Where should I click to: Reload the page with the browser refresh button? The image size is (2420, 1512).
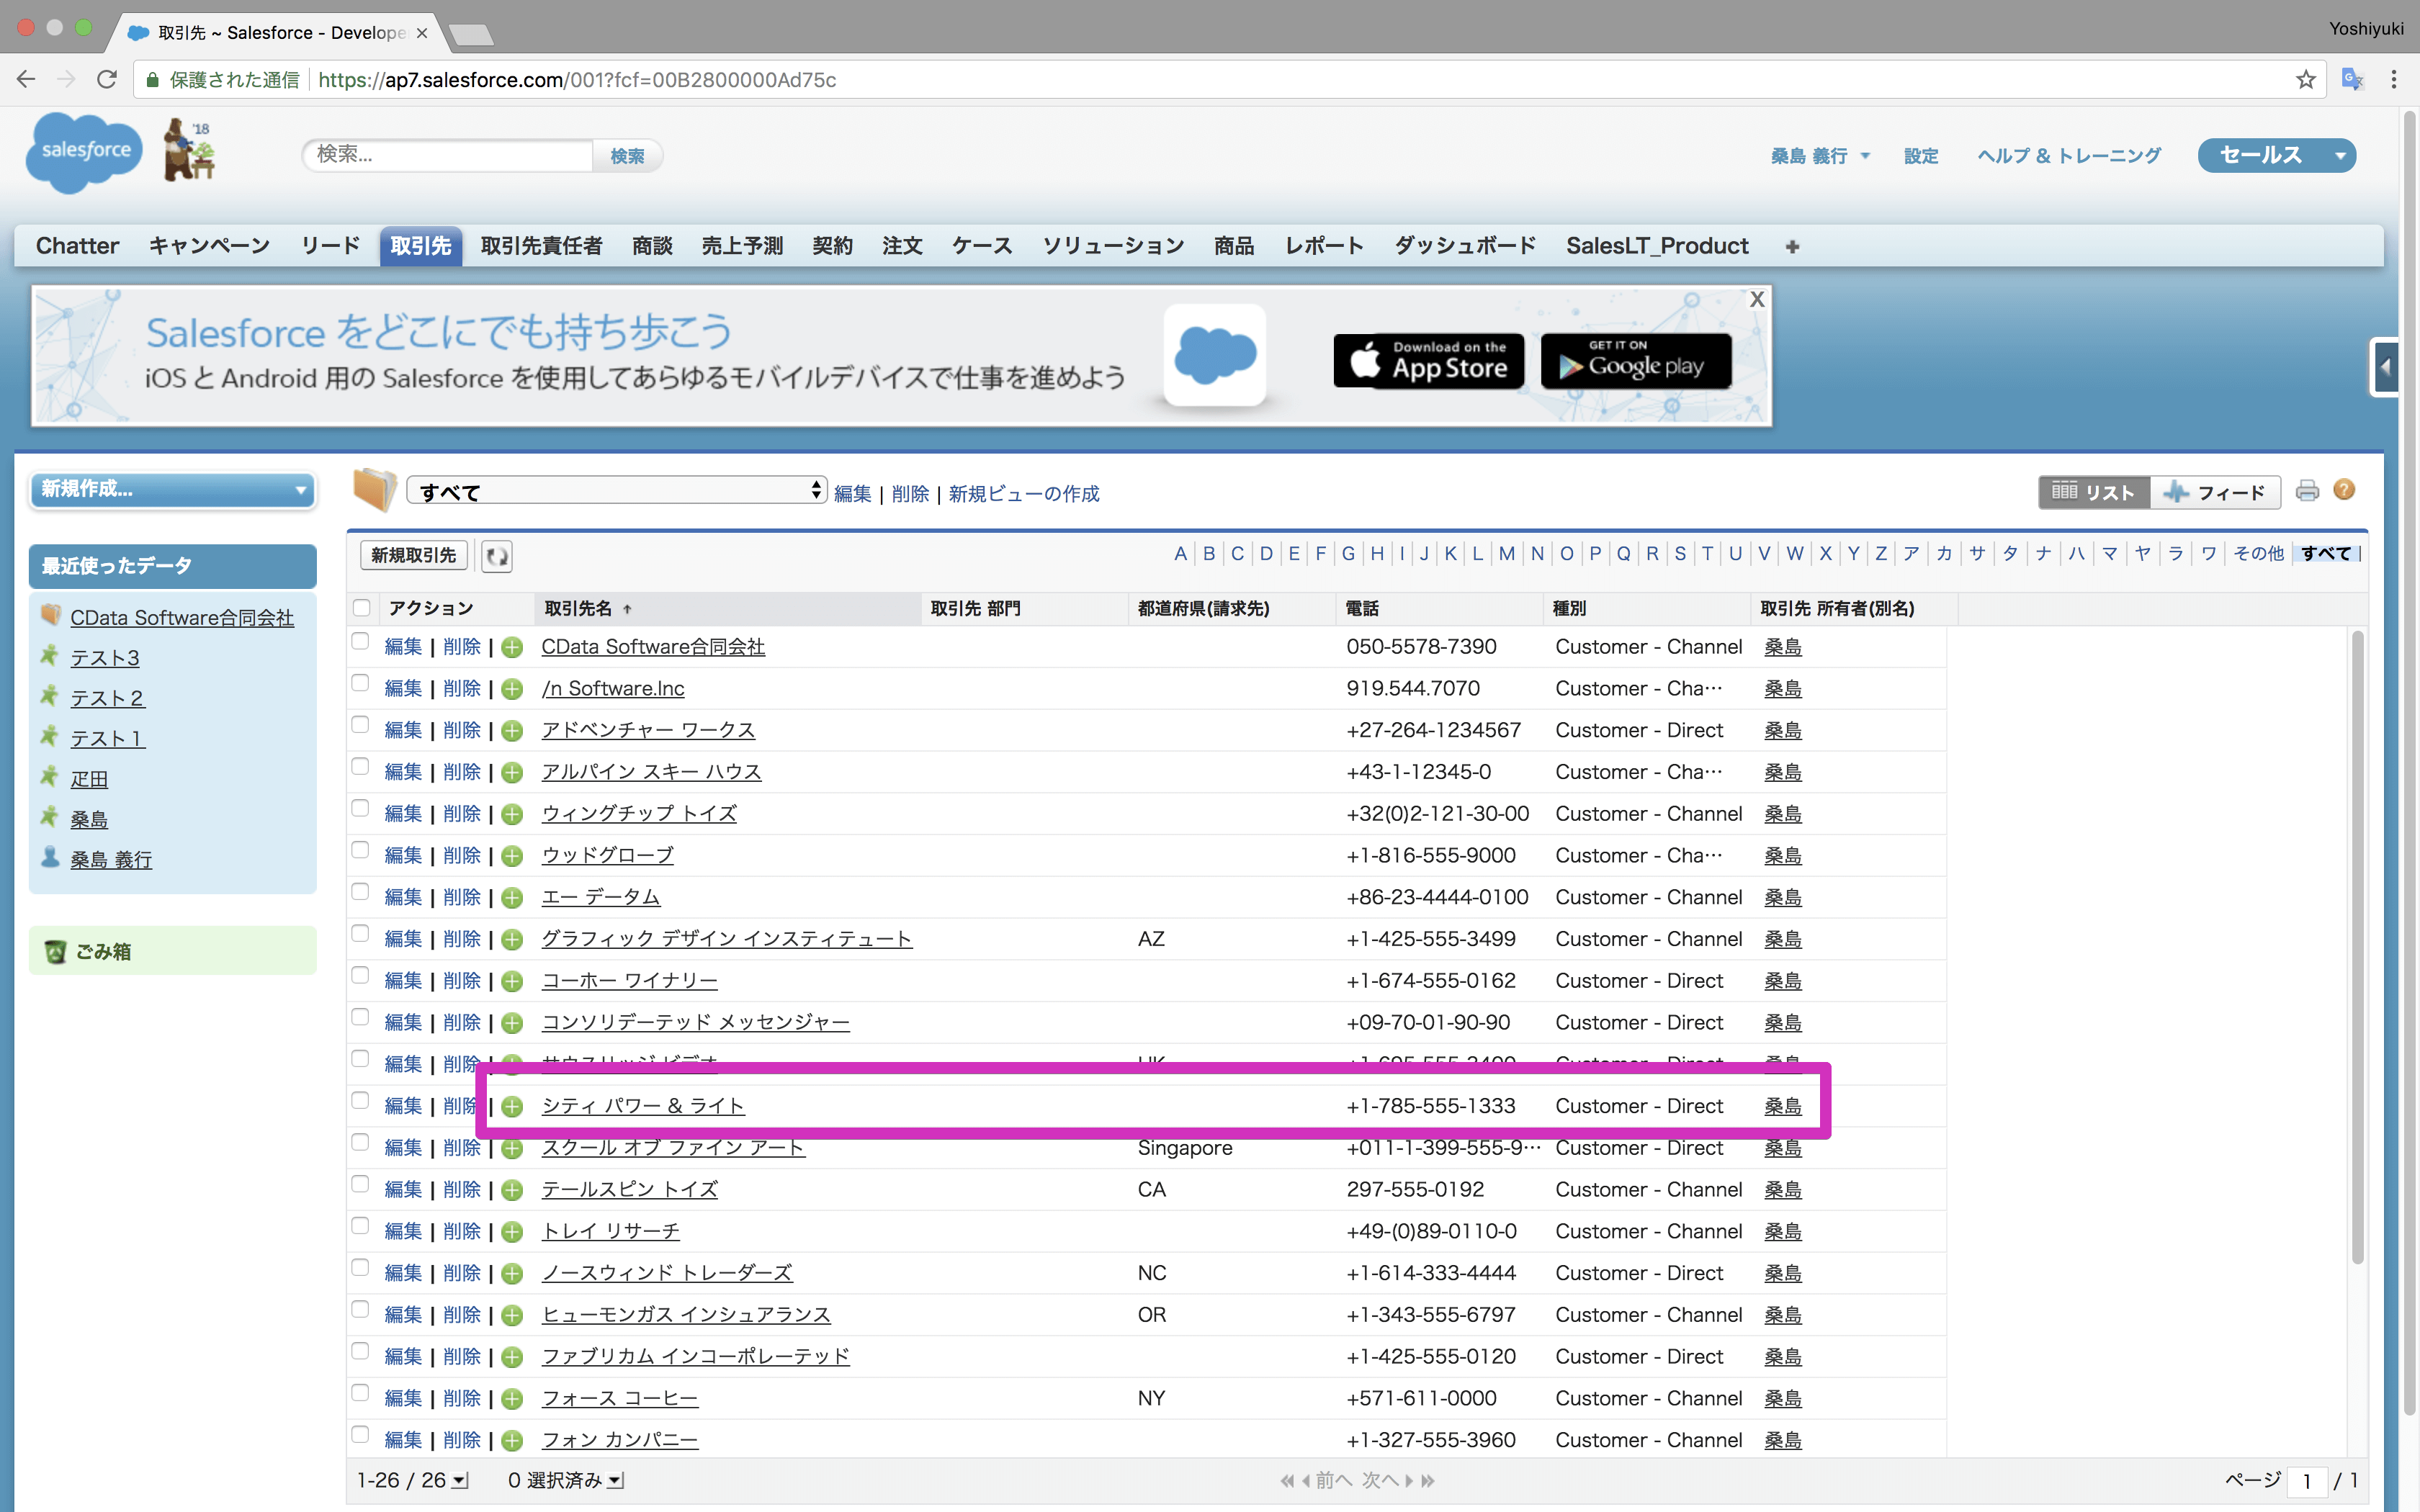click(106, 80)
